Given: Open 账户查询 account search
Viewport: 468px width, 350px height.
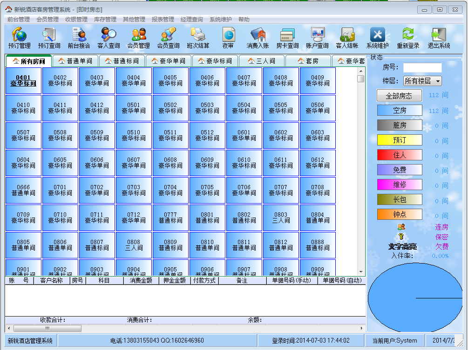Looking at the screenshot, I should [x=317, y=38].
